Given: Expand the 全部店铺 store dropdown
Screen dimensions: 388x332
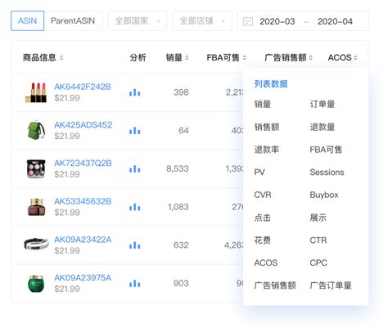Looking at the screenshot, I should [202, 20].
